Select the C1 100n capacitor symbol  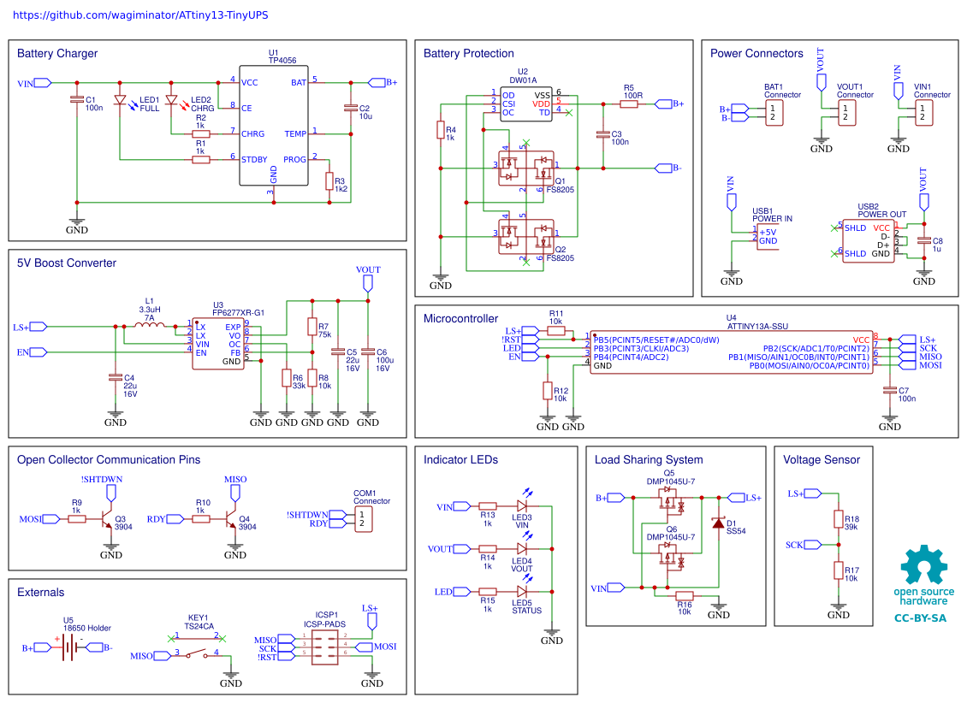click(x=76, y=99)
